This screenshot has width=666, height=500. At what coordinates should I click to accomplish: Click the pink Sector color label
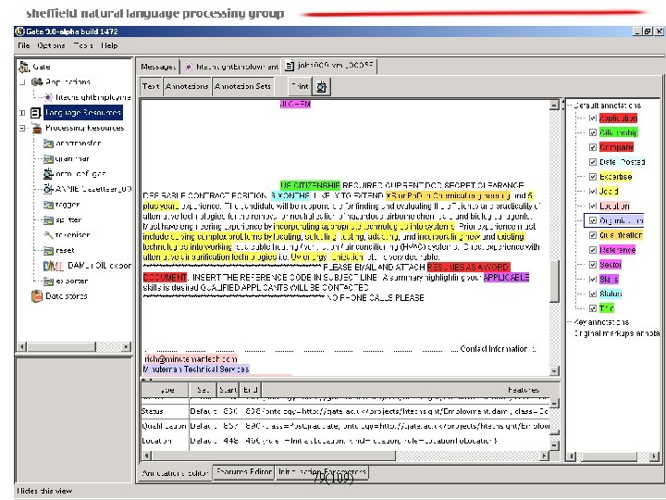[x=610, y=265]
